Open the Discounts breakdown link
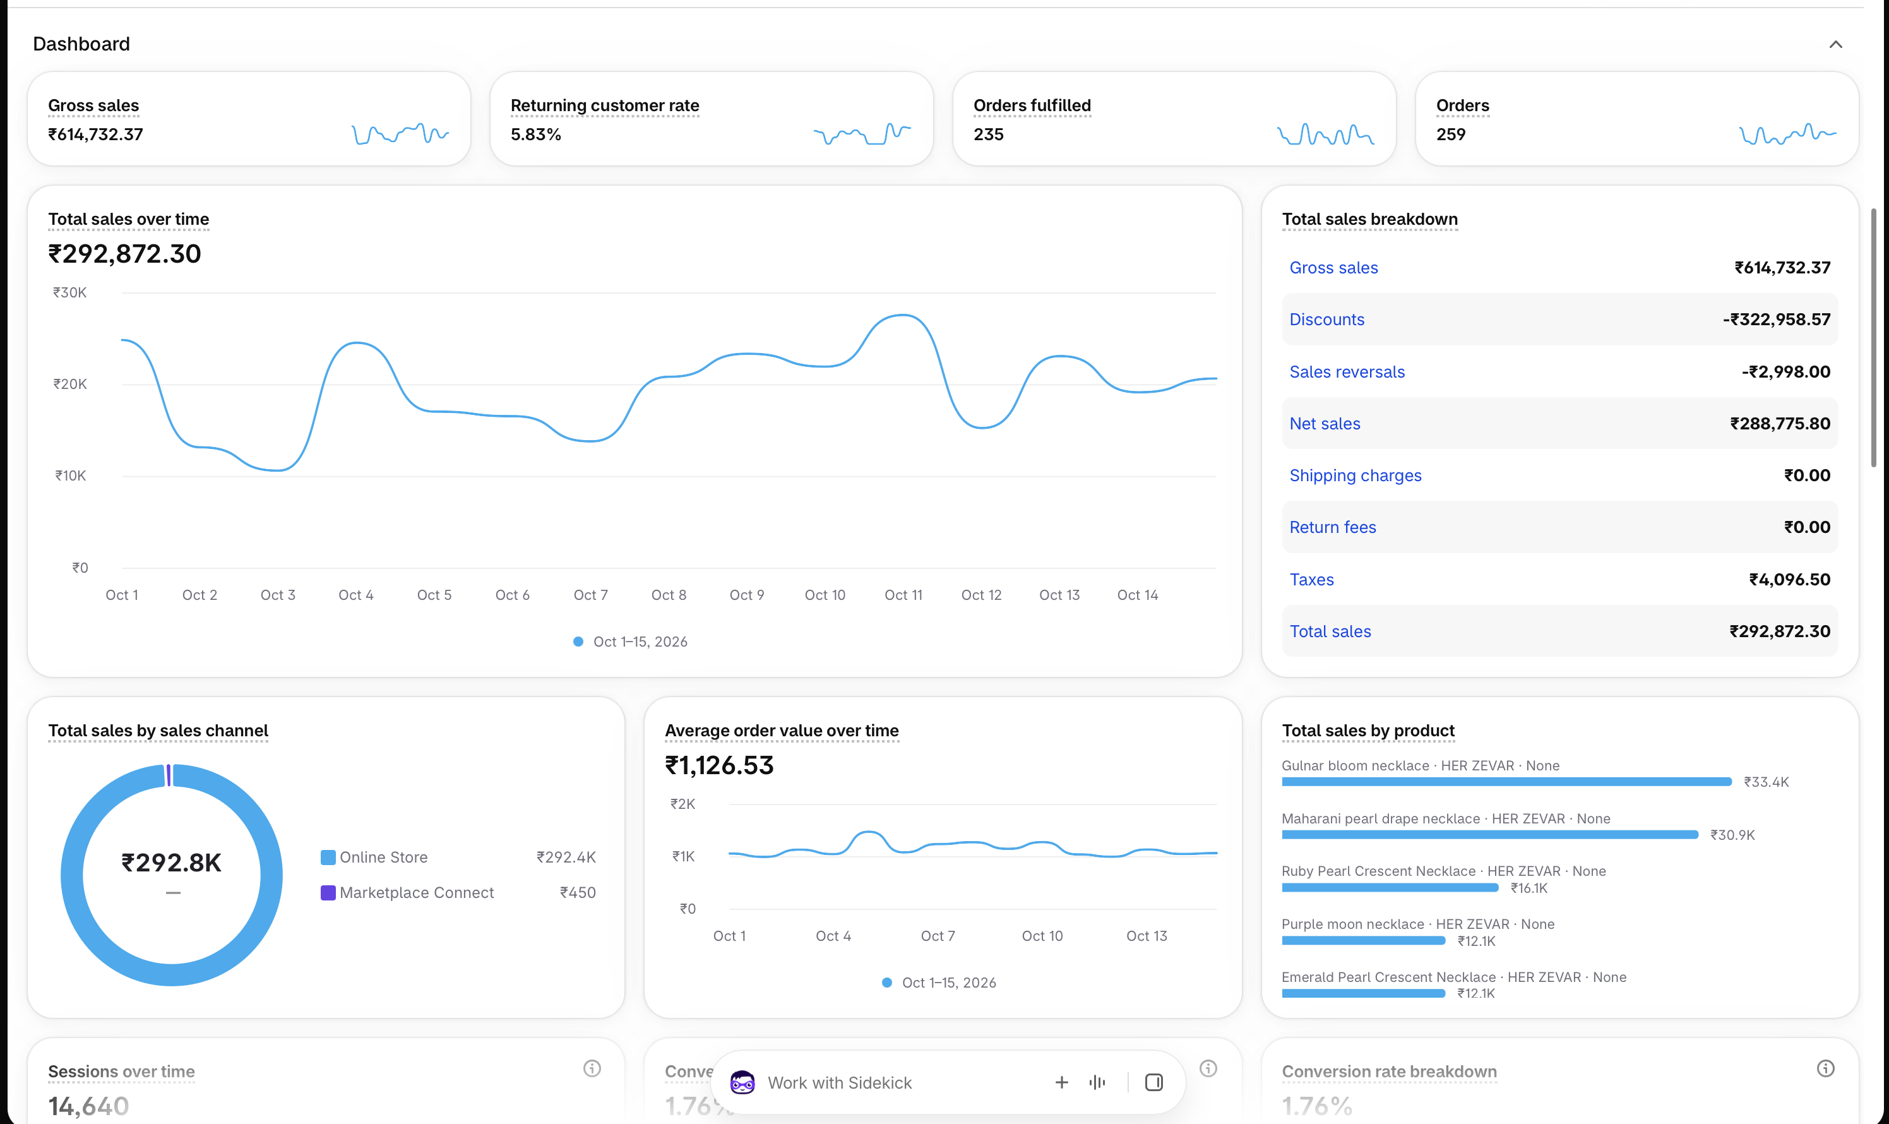Image resolution: width=1889 pixels, height=1124 pixels. [x=1326, y=320]
